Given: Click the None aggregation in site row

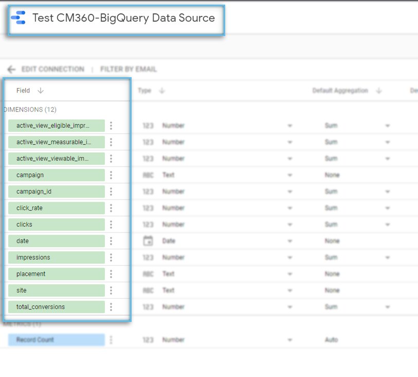Looking at the screenshot, I should coord(332,291).
